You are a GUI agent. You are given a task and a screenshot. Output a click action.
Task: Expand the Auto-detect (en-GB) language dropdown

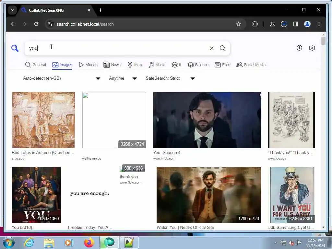coord(61,78)
